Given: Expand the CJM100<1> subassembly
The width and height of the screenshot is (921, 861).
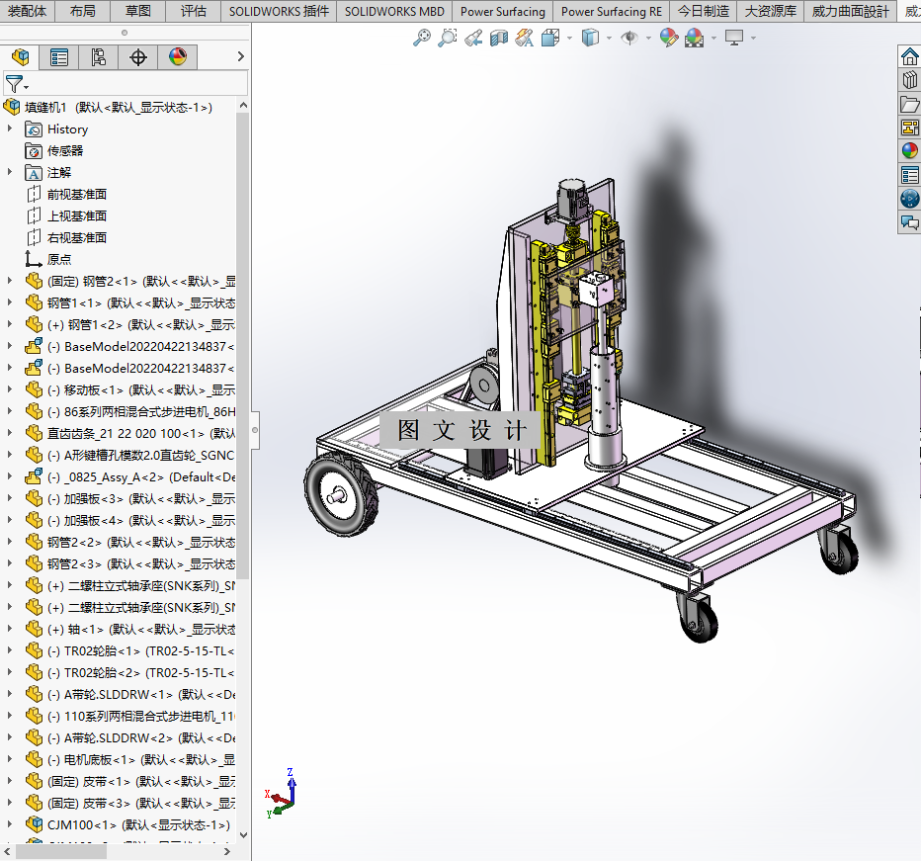Looking at the screenshot, I should pos(10,824).
